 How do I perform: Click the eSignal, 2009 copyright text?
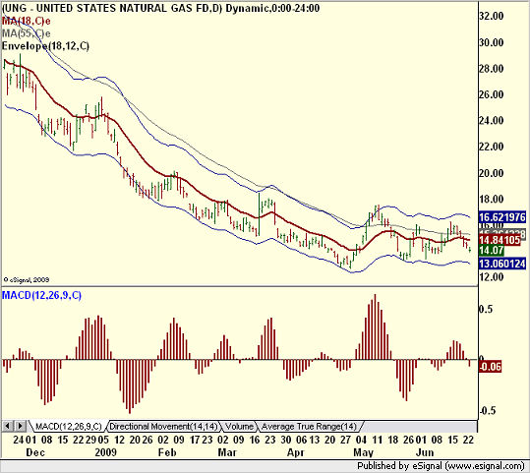pyautogui.click(x=27, y=280)
